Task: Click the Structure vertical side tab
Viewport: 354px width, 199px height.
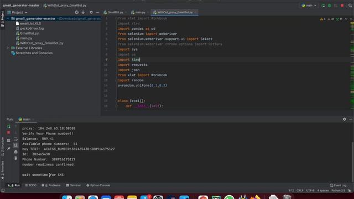Action: [2, 146]
